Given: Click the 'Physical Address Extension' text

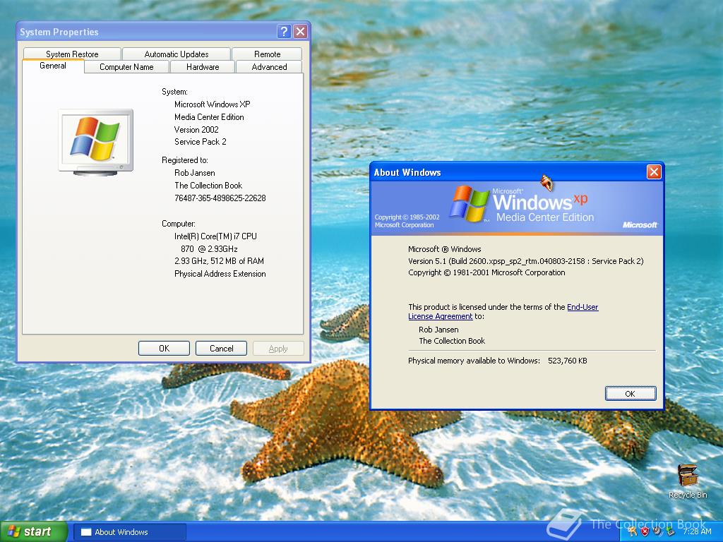Looking at the screenshot, I should [x=220, y=274].
